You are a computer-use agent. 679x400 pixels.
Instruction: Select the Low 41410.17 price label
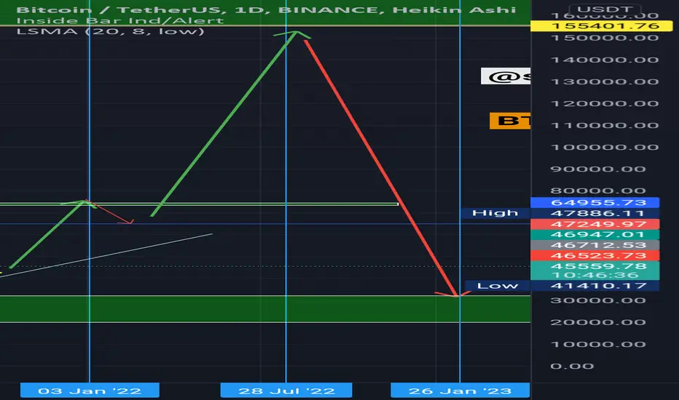(595, 286)
